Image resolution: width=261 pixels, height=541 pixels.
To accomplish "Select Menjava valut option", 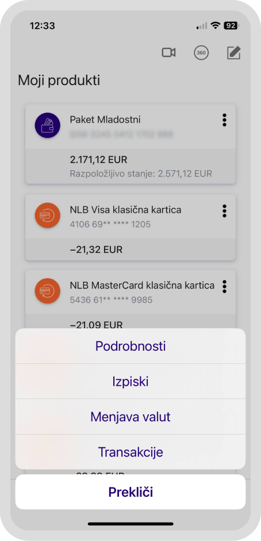I will click(x=130, y=417).
